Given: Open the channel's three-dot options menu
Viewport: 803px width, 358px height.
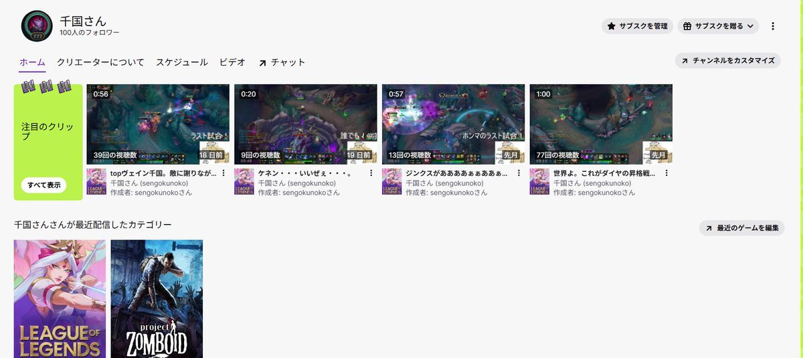Looking at the screenshot, I should tap(773, 26).
